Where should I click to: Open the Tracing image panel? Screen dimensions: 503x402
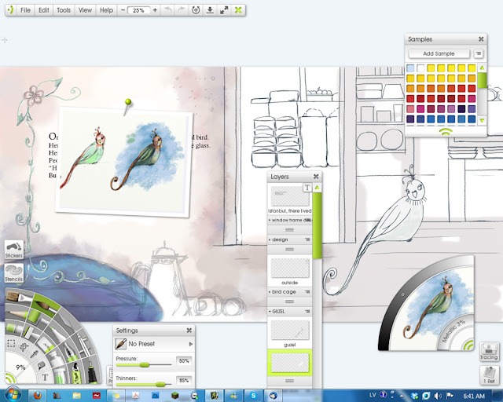(489, 351)
